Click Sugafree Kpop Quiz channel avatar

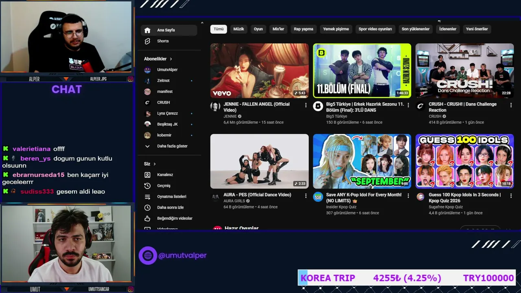coord(420,197)
